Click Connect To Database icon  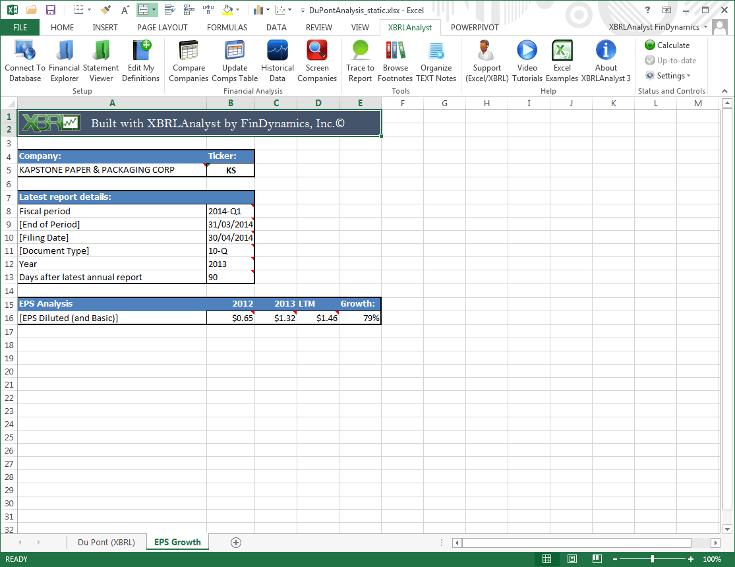point(25,61)
